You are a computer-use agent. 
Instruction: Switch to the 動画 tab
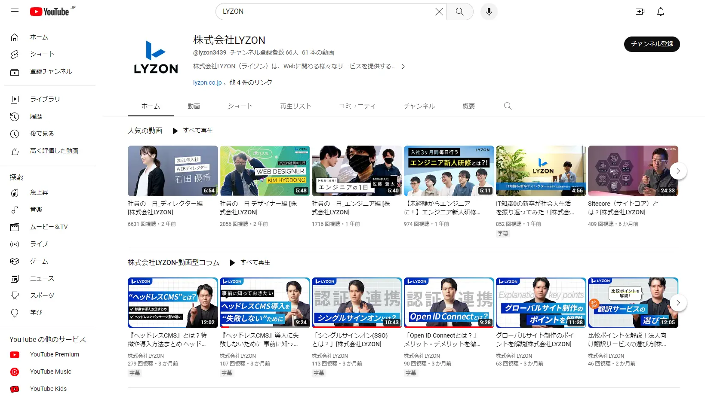[194, 106]
